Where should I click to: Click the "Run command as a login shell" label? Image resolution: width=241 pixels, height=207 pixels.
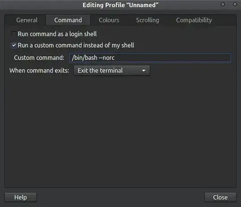(x=57, y=34)
